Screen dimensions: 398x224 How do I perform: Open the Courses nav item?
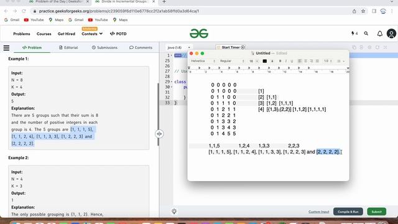(44, 34)
